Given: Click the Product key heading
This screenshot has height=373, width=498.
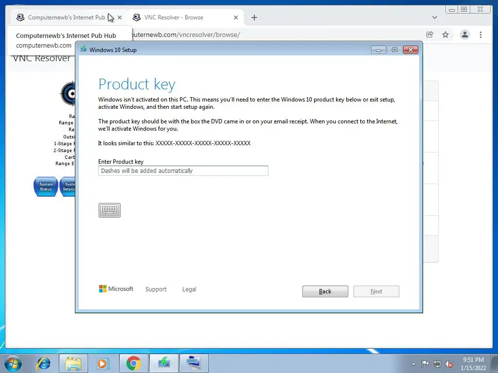Looking at the screenshot, I should [x=137, y=85].
